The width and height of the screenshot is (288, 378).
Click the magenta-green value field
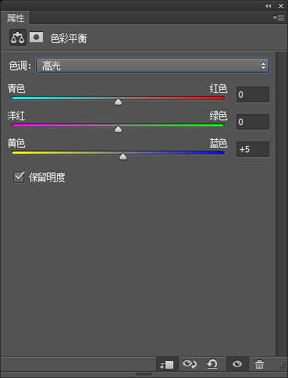[x=253, y=122]
